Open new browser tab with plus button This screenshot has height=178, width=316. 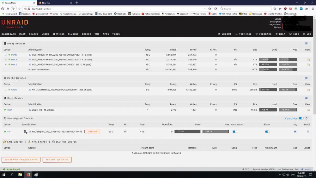point(76,3)
